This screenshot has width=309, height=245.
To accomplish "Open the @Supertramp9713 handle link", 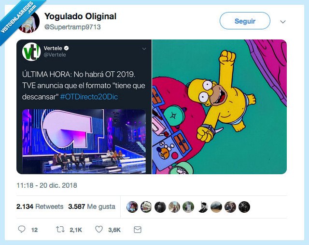I will (72, 27).
